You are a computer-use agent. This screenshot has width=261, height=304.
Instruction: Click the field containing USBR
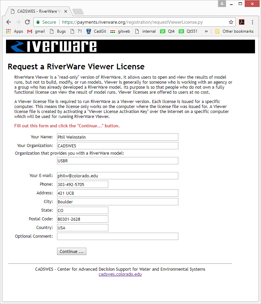pos(118,161)
